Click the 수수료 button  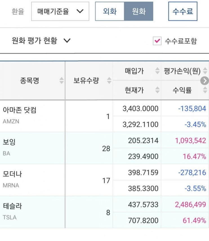[x=183, y=12]
